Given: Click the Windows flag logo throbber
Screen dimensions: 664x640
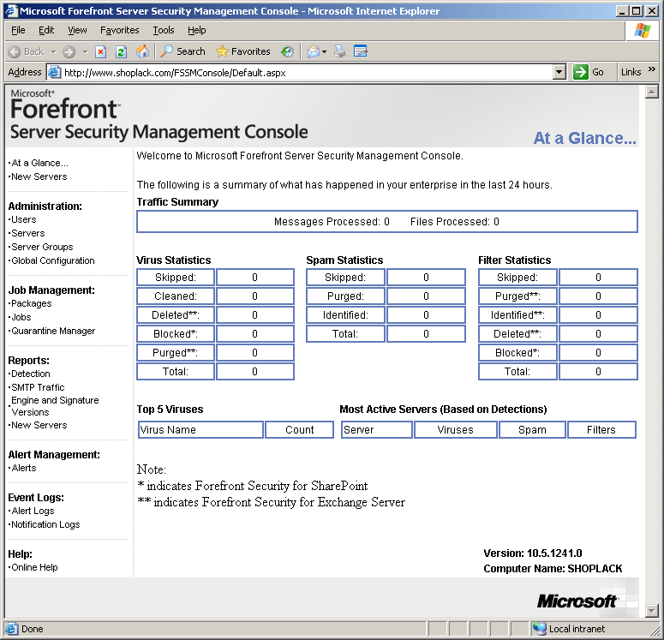Looking at the screenshot, I should point(643,31).
